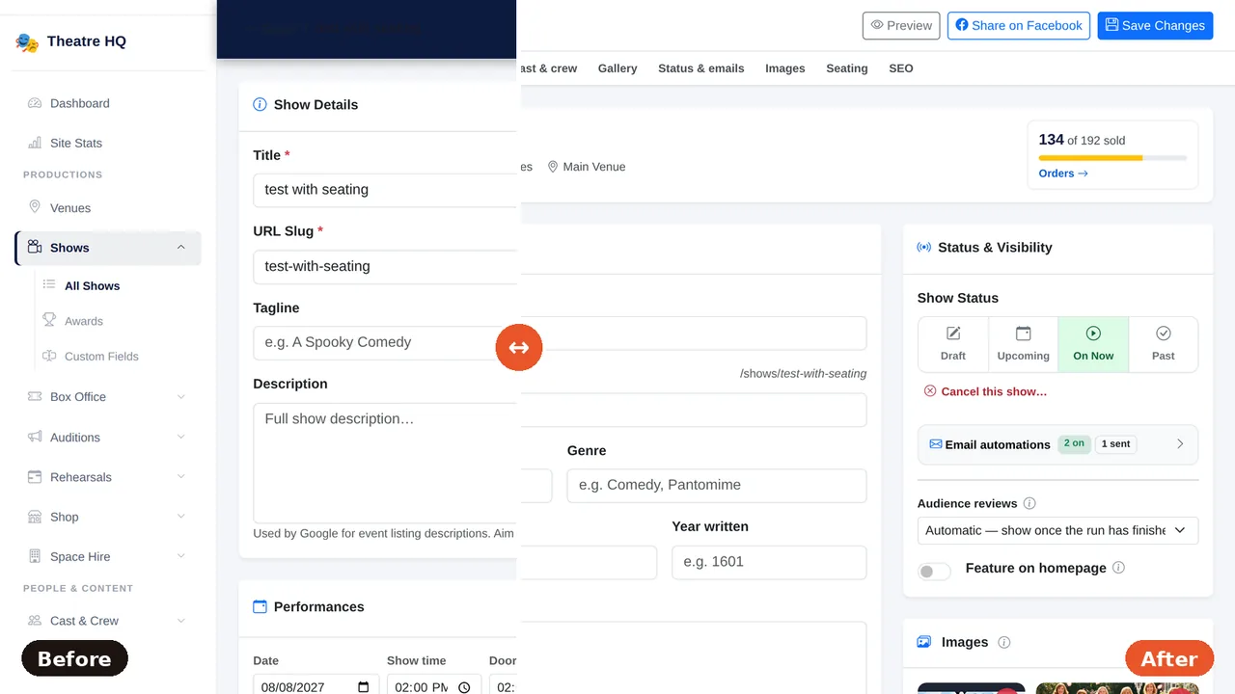
Task: Expand the Auditions menu
Action: tap(180, 438)
